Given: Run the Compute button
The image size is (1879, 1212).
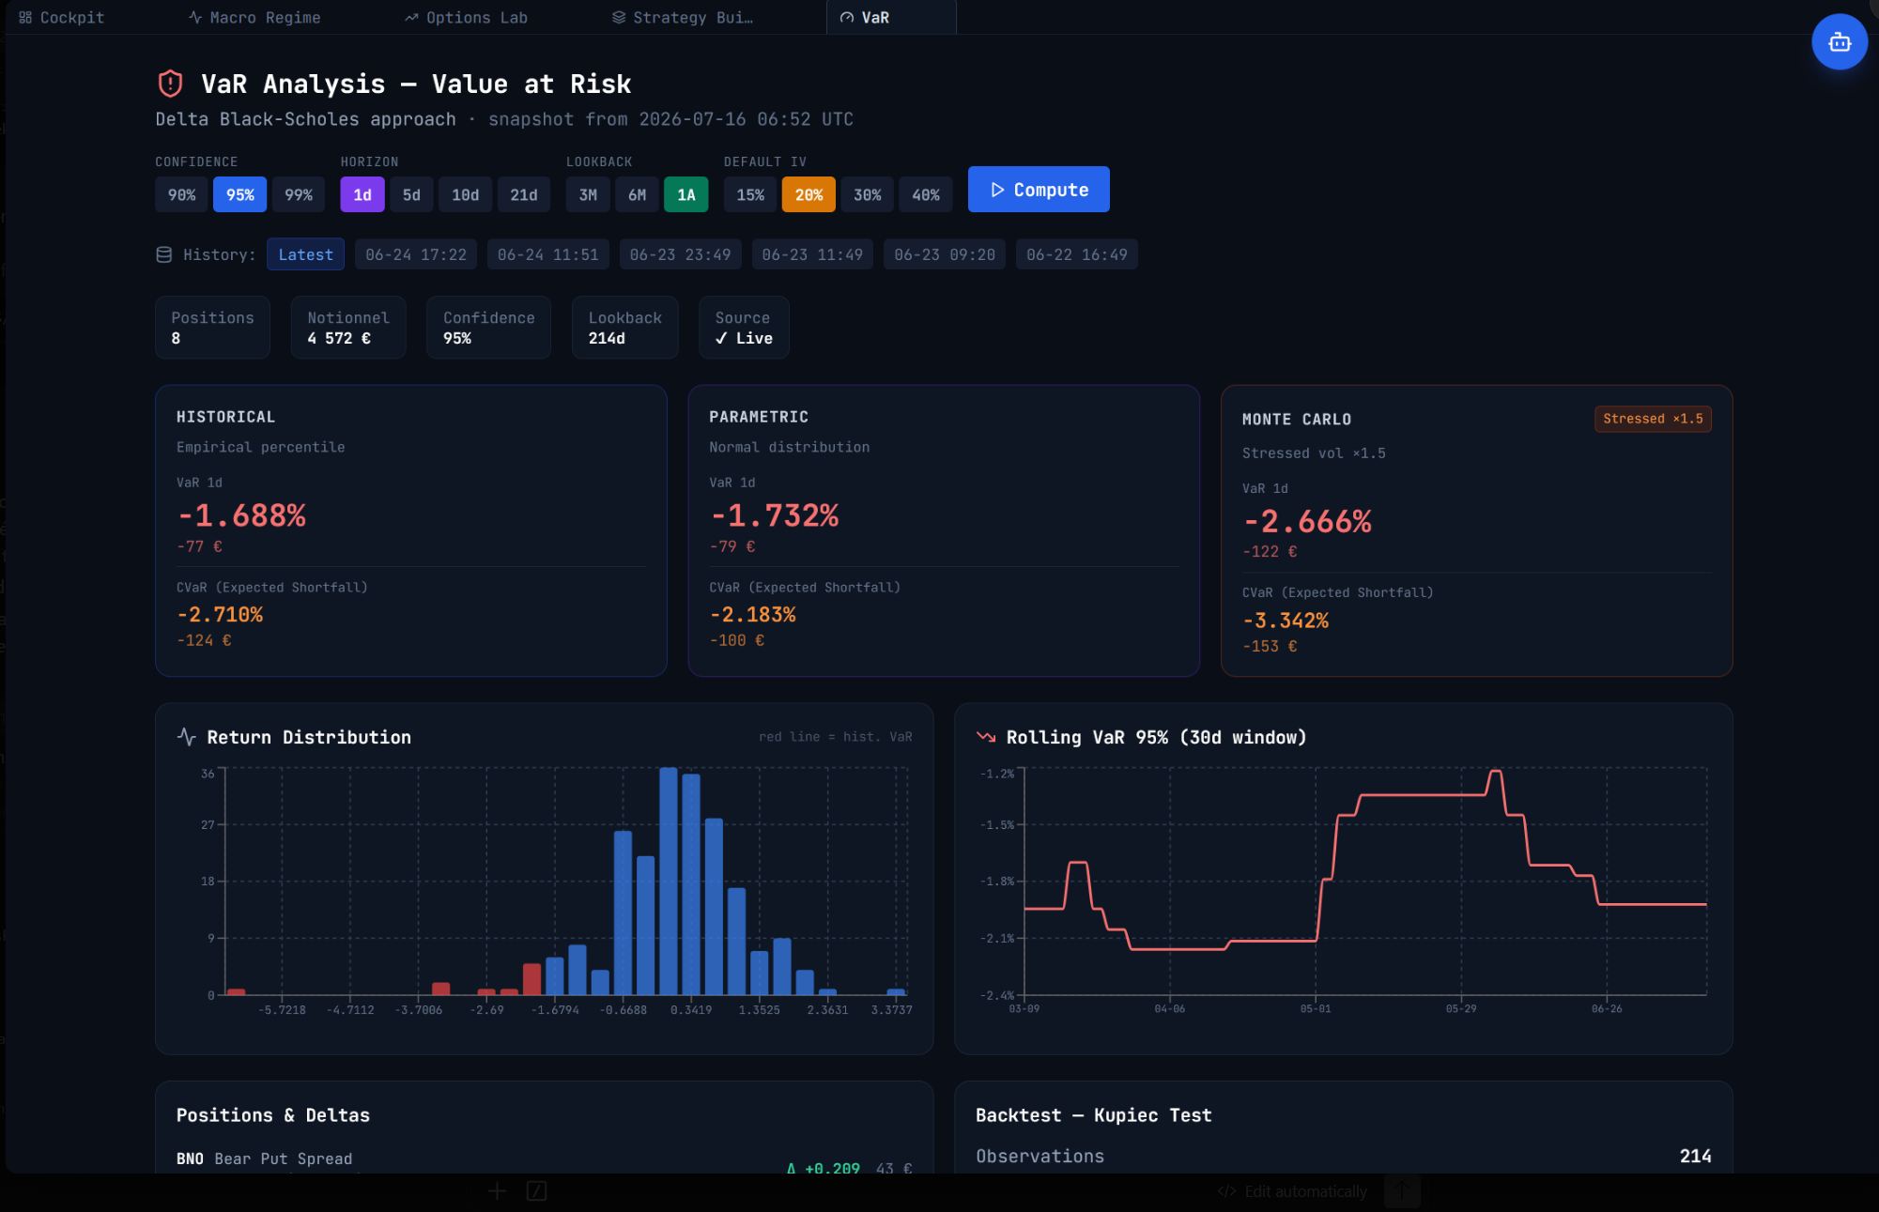Looking at the screenshot, I should click(x=1039, y=189).
